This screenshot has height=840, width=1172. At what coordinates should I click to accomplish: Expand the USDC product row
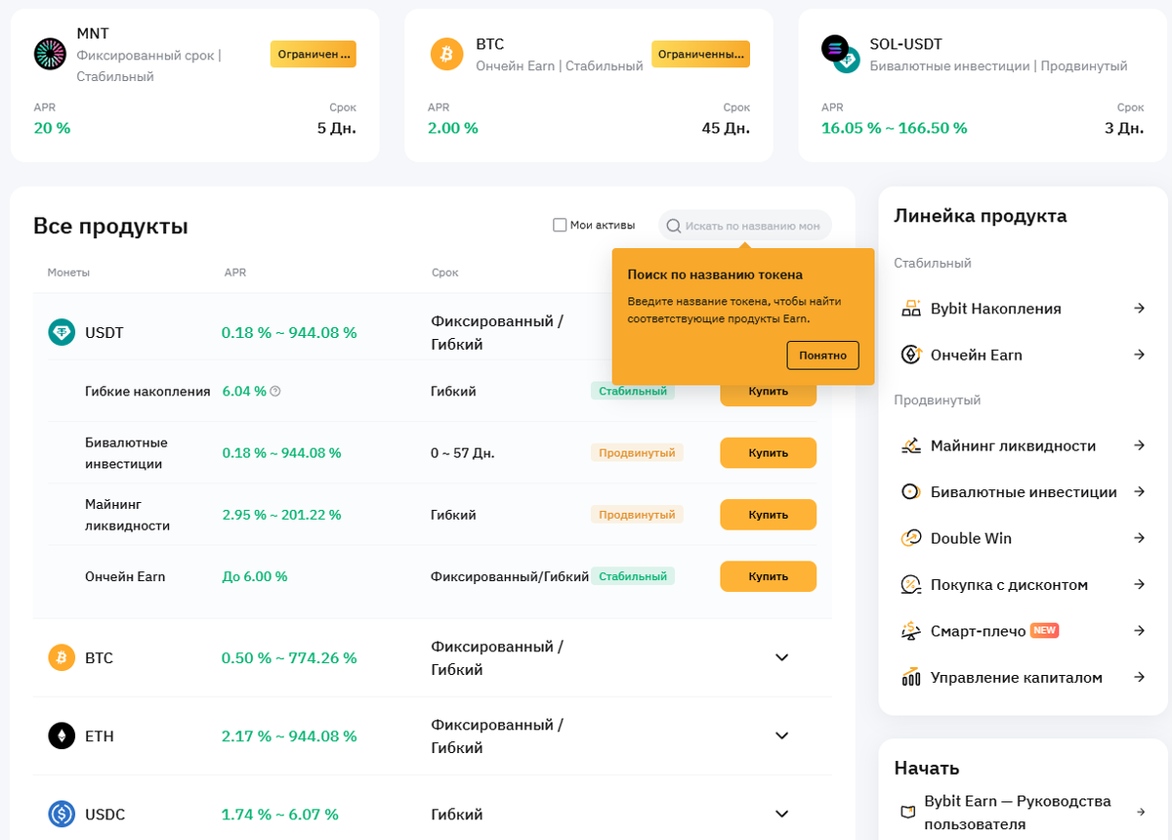781,814
